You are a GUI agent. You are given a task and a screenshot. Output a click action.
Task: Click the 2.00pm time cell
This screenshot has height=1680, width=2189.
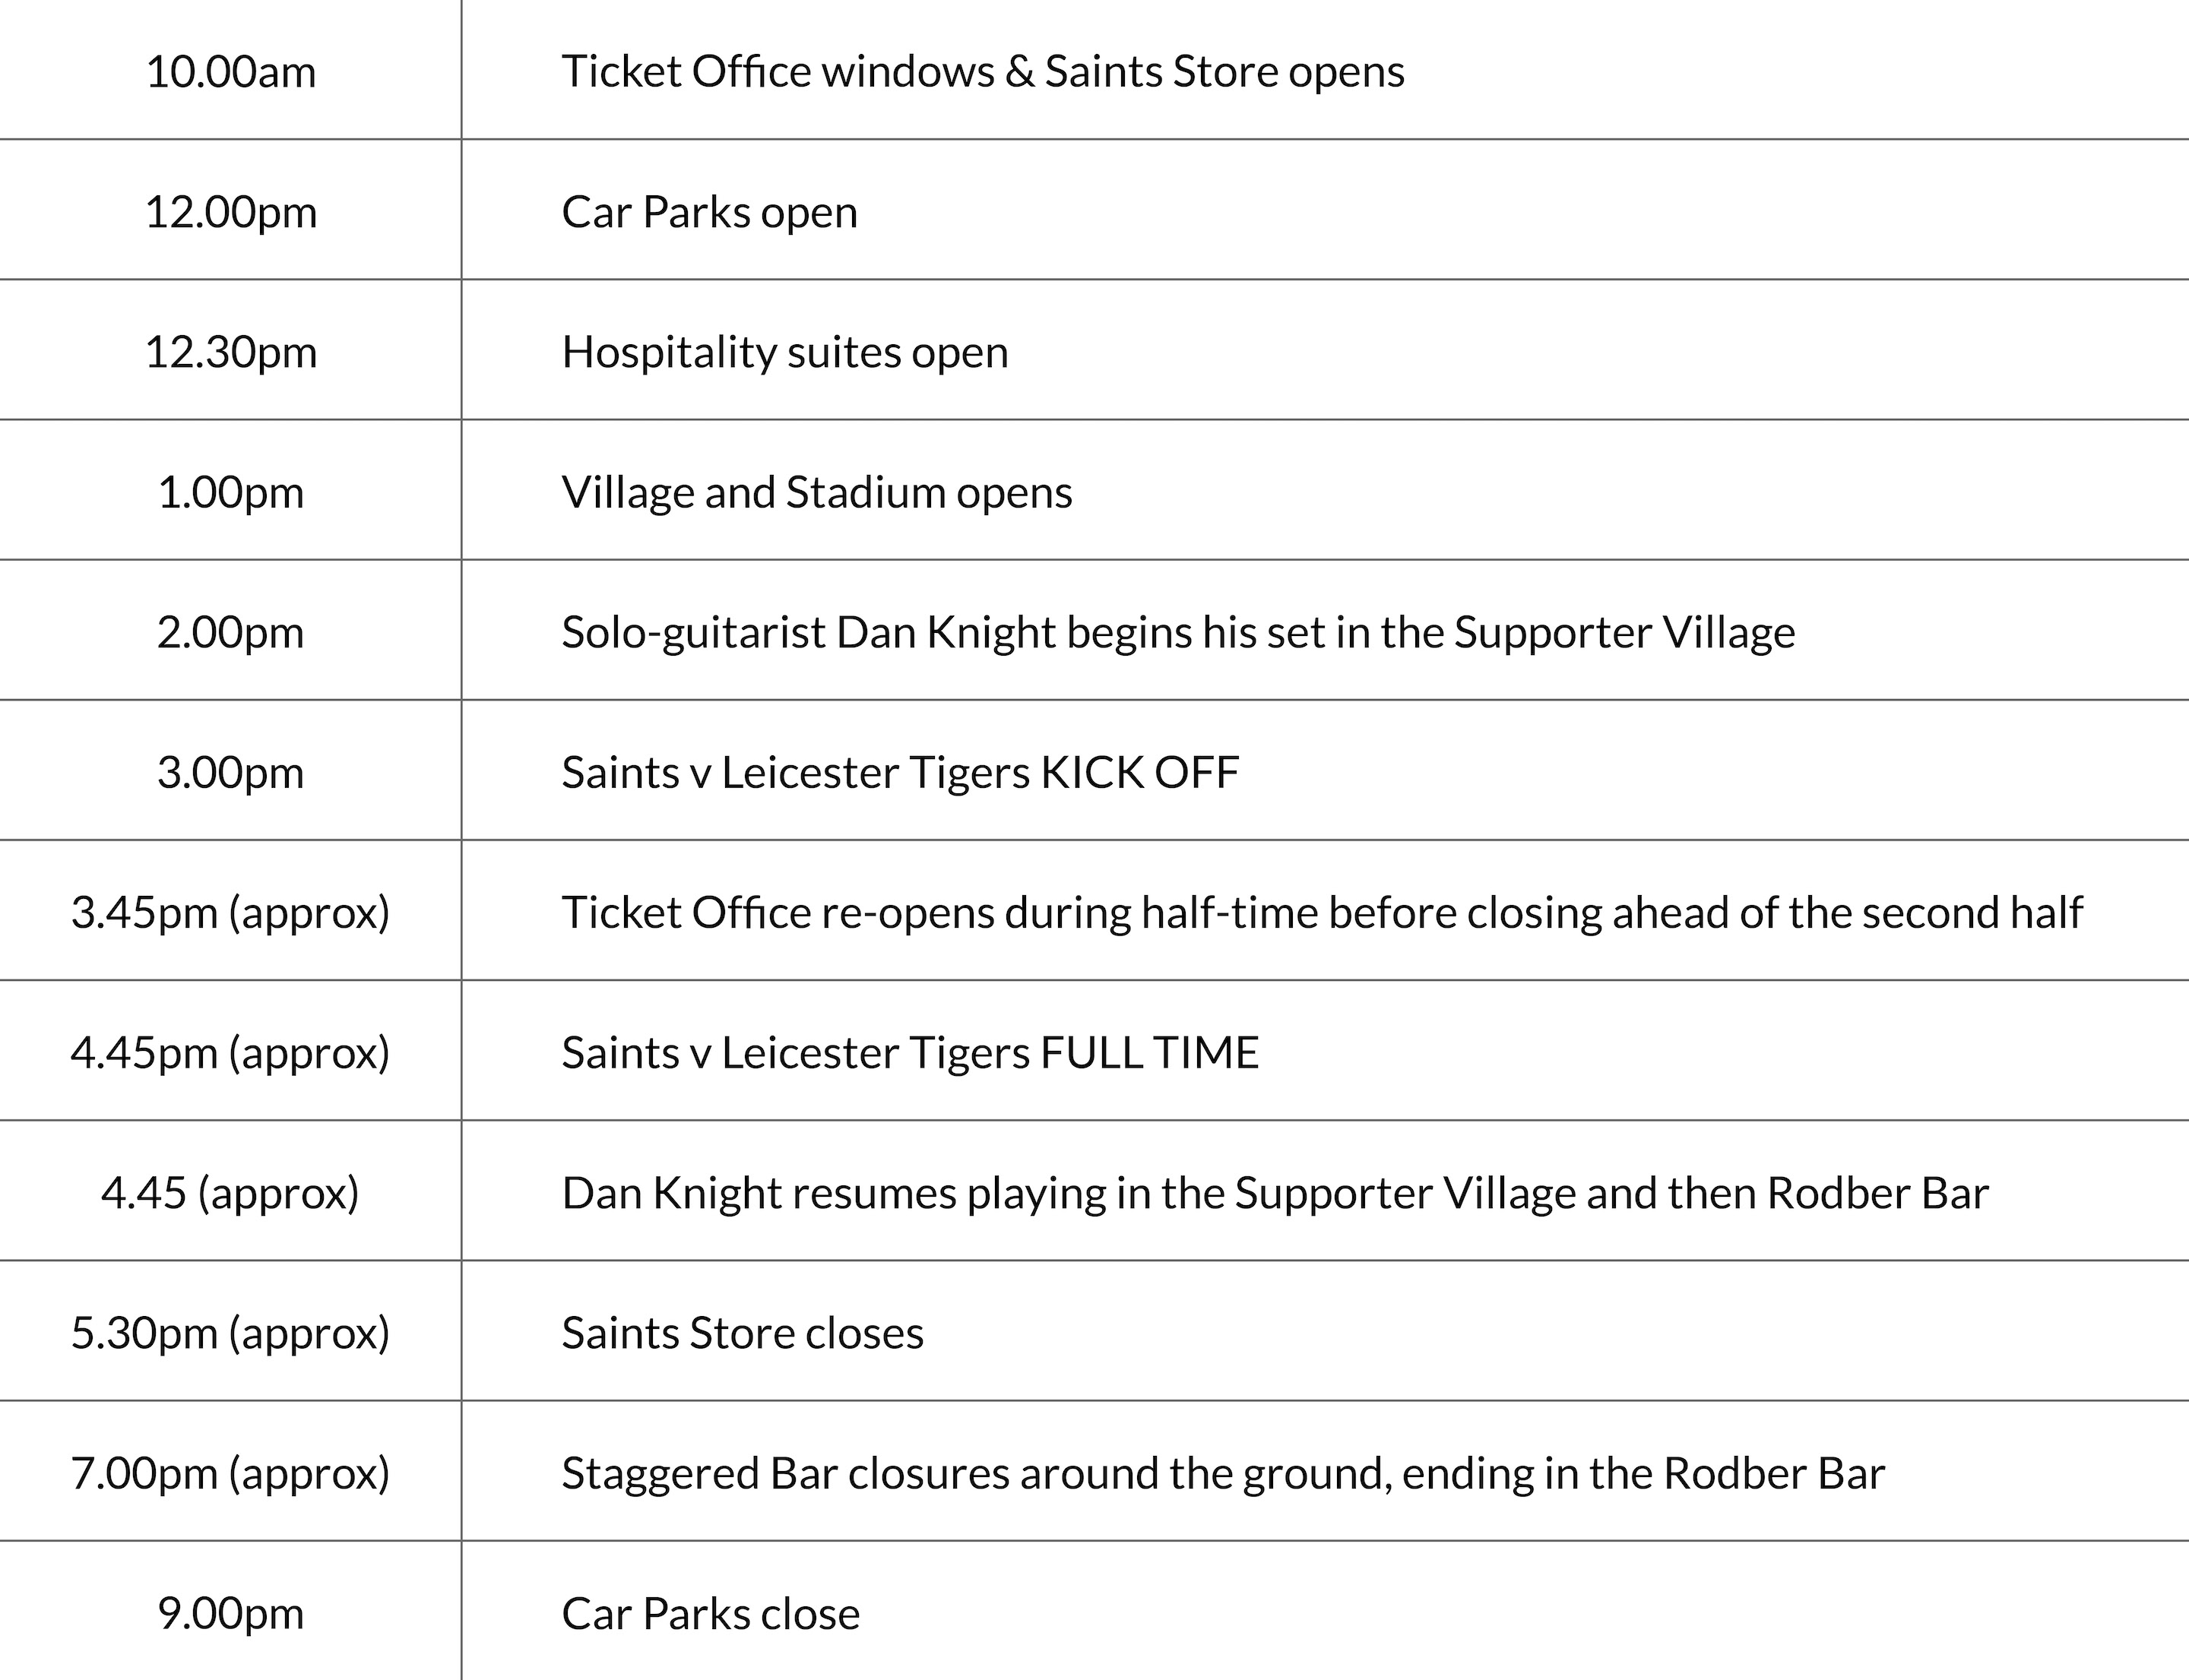click(x=230, y=632)
